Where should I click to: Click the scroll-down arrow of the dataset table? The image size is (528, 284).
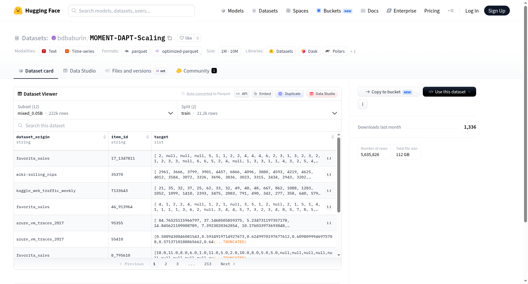(339, 255)
